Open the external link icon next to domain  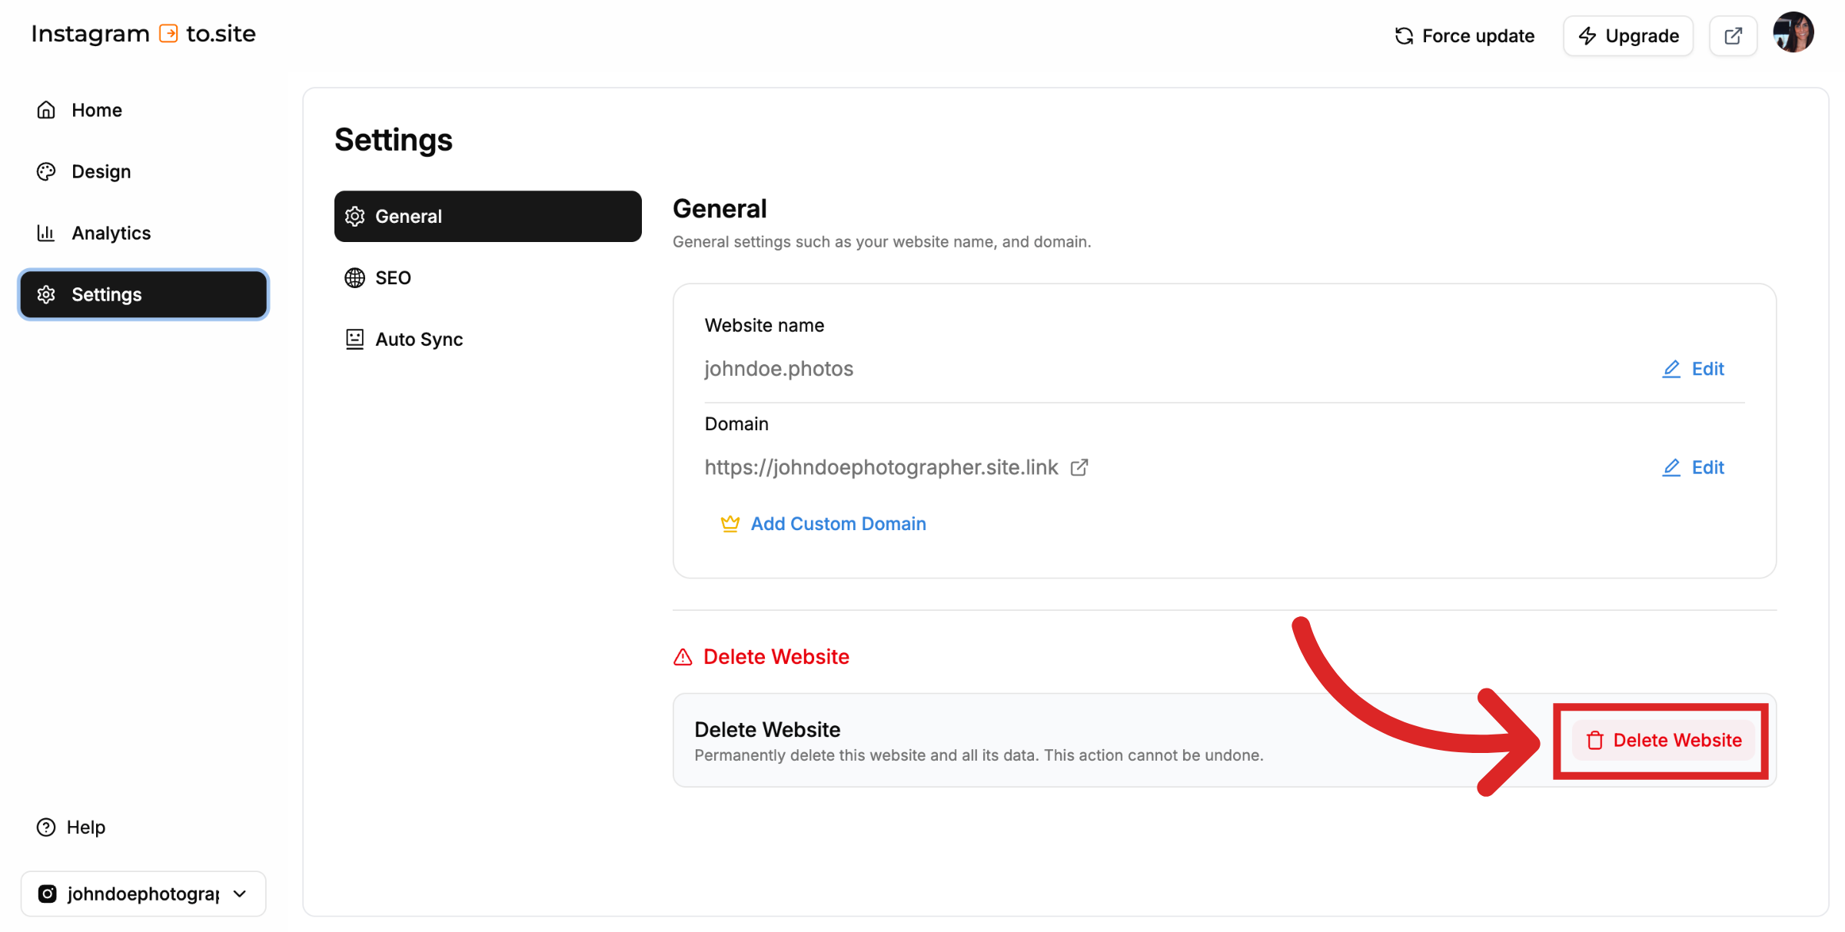[x=1079, y=467]
